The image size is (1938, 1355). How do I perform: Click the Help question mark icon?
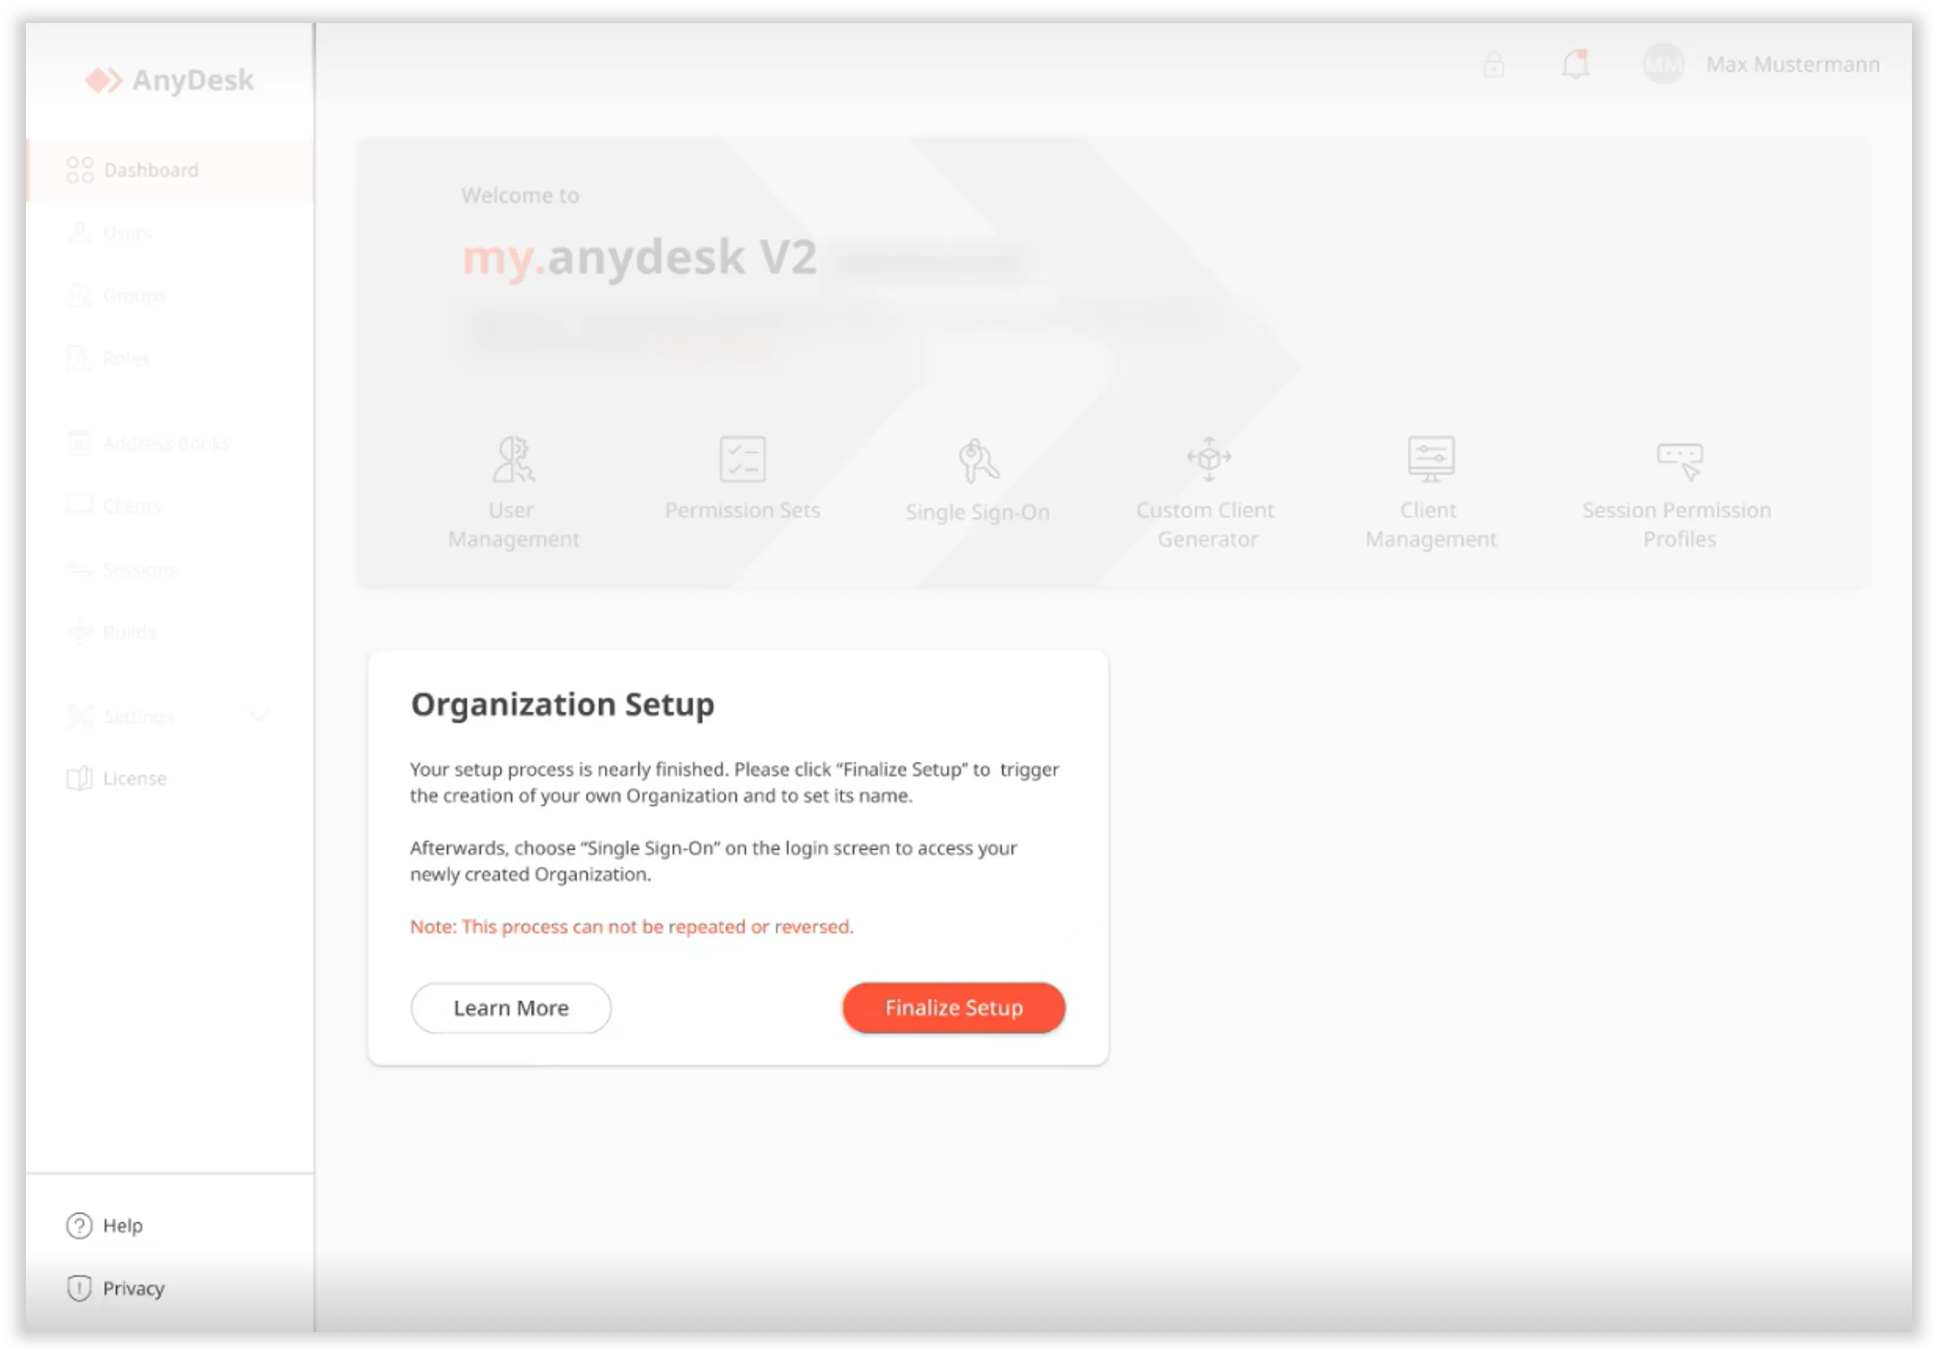coord(79,1225)
